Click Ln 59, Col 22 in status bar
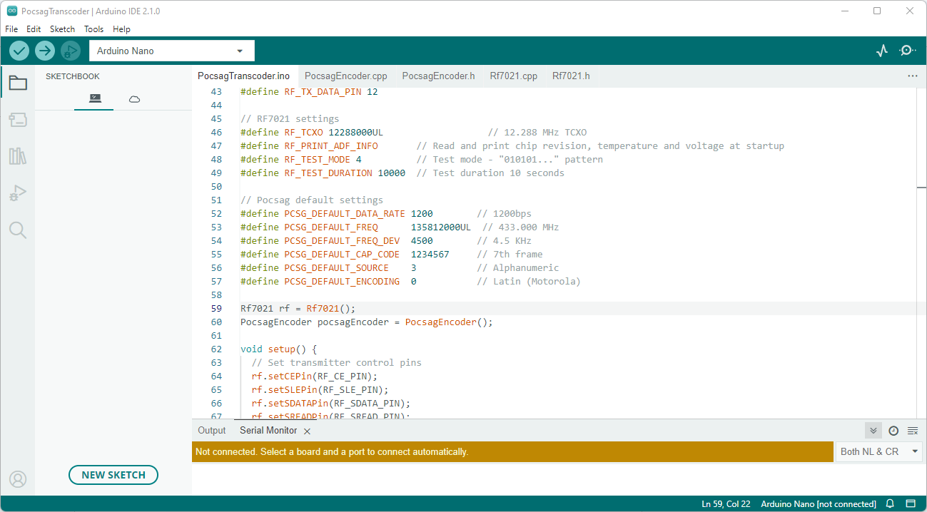Screen dimensions: 927x512 pos(726,504)
